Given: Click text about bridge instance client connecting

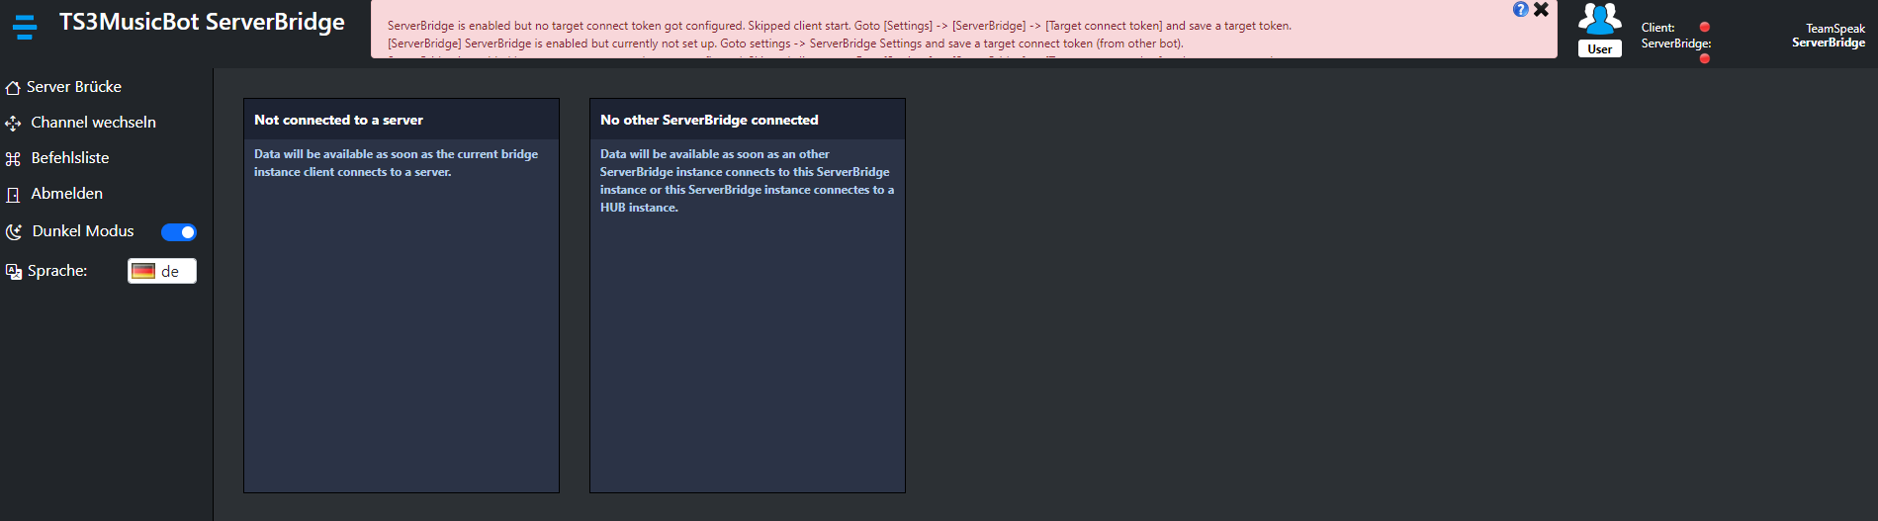Looking at the screenshot, I should pos(396,163).
